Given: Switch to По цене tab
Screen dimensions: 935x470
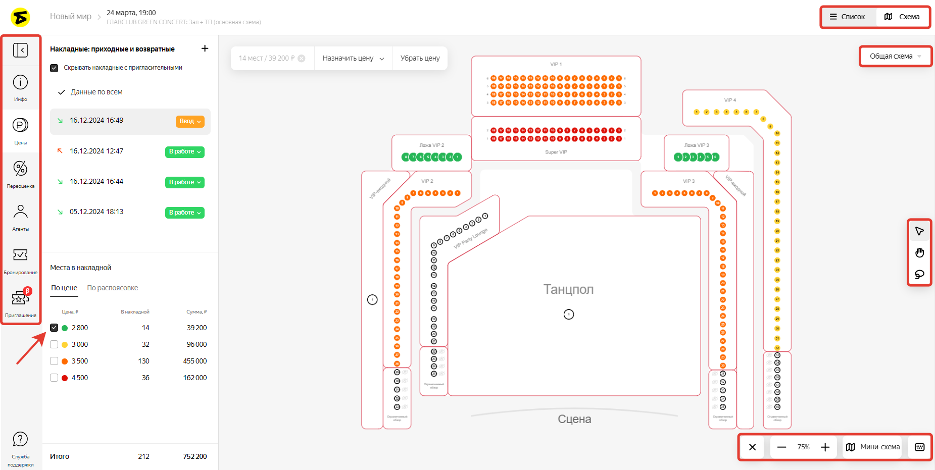Looking at the screenshot, I should click(64, 288).
